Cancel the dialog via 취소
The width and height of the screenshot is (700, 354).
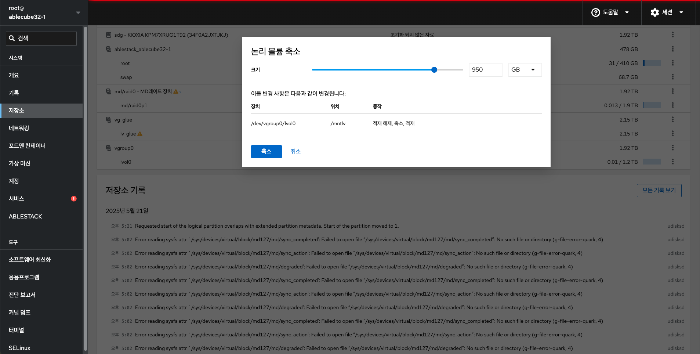coord(295,151)
